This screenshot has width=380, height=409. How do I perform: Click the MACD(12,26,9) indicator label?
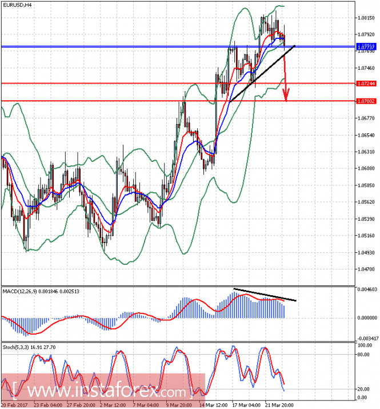click(22, 292)
